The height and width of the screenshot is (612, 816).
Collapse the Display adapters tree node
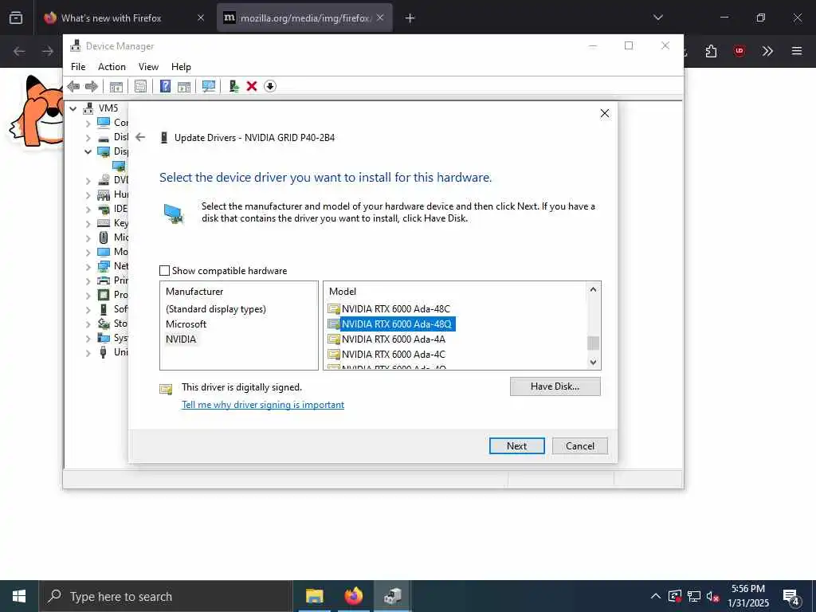[88, 152]
